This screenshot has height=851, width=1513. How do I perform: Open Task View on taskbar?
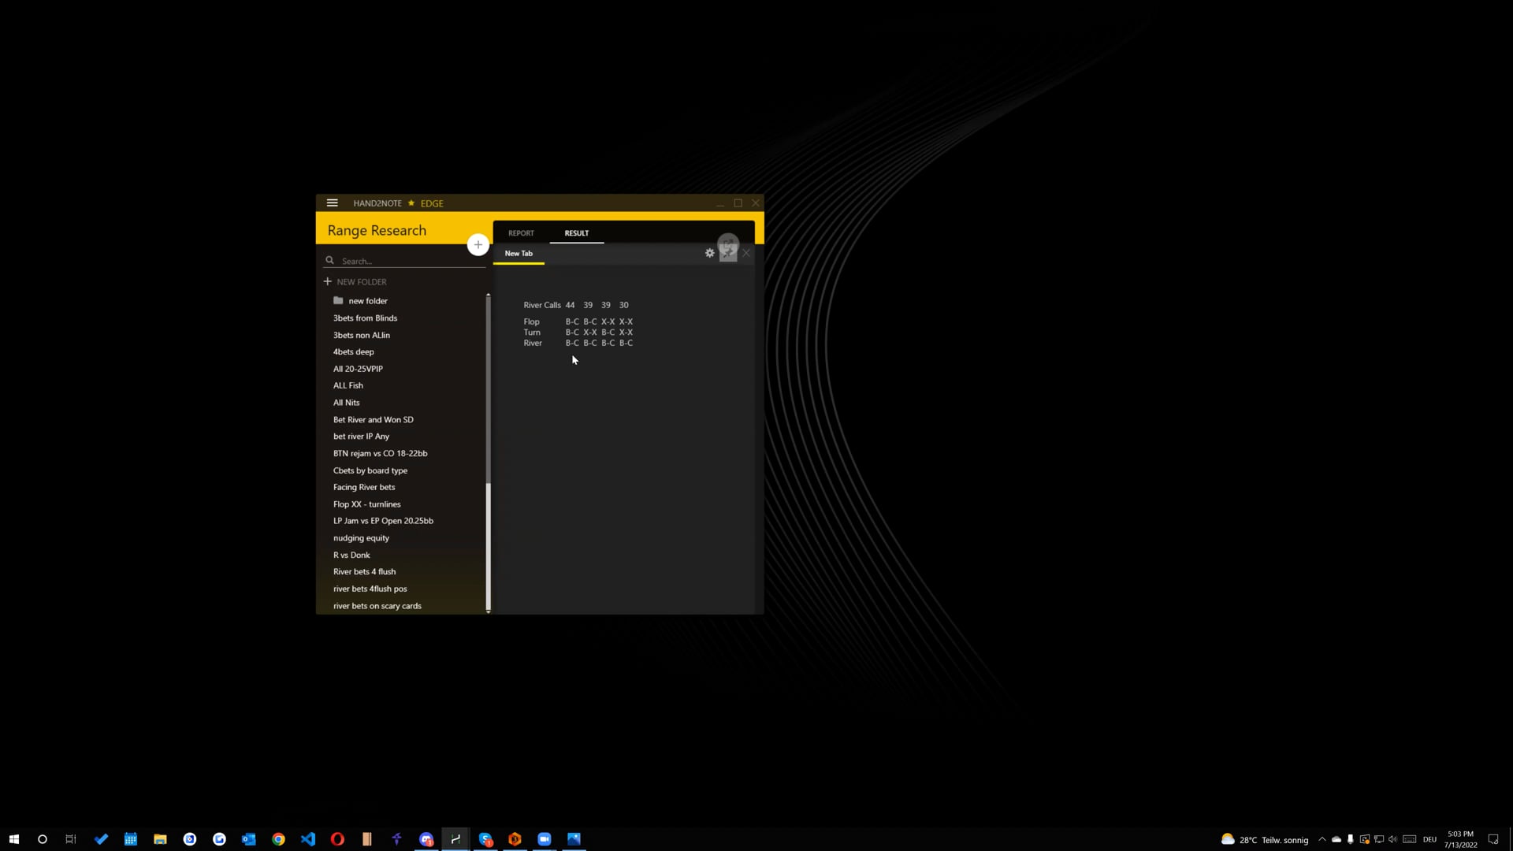(71, 839)
